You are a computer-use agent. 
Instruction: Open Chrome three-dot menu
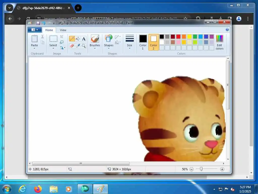click(x=248, y=19)
